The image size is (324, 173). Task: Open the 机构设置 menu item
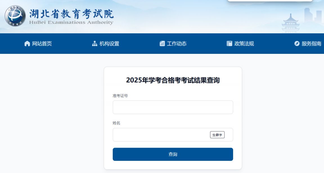coord(109,44)
